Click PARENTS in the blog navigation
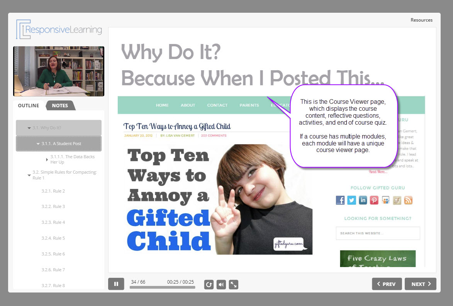 coord(249,105)
